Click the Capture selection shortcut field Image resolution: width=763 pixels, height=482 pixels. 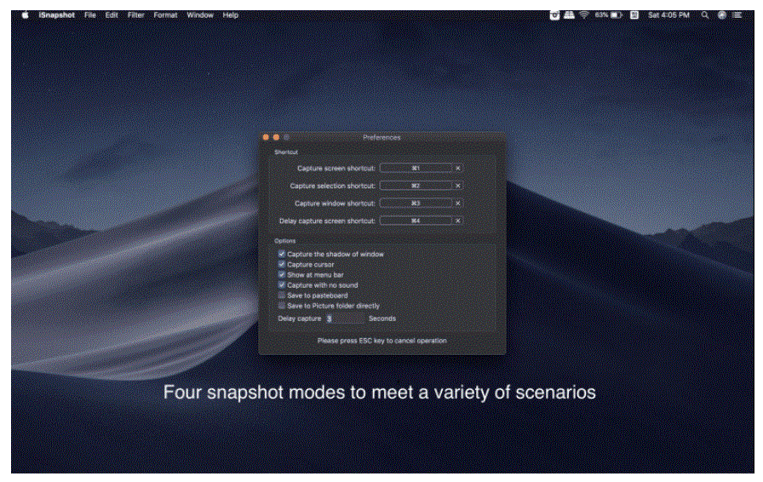click(416, 186)
